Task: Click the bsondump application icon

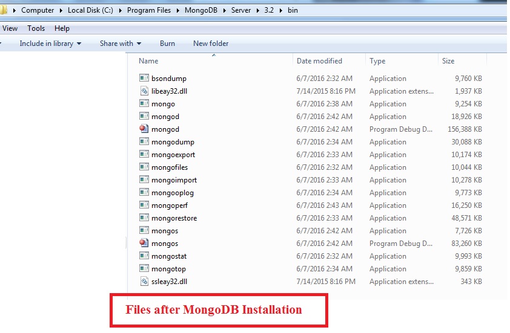Action: pos(144,78)
